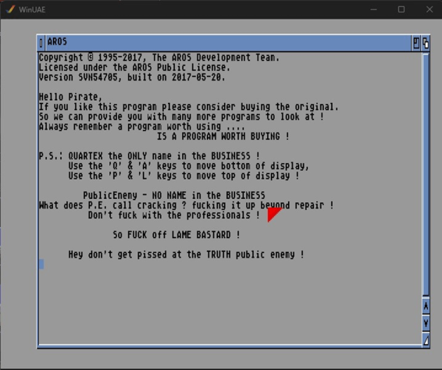Click the Copyright 1995-2017 text line
This screenshot has height=370, width=442.
pos(159,58)
